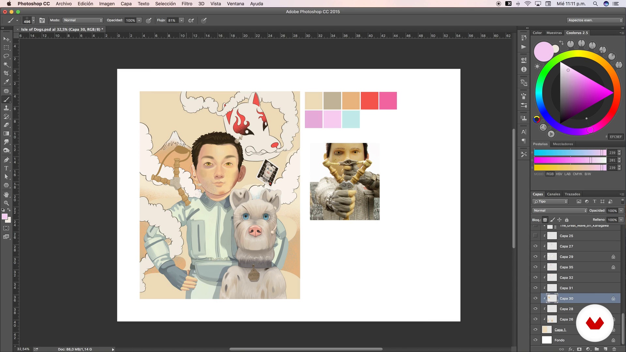This screenshot has width=626, height=352.
Task: Add a layer mask from the Layers panel
Action: 579,349
